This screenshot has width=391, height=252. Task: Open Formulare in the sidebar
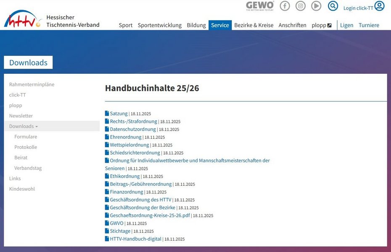(x=26, y=137)
